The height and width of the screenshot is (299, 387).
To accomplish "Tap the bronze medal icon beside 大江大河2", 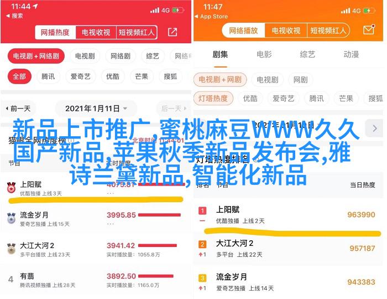I will 11,249.
